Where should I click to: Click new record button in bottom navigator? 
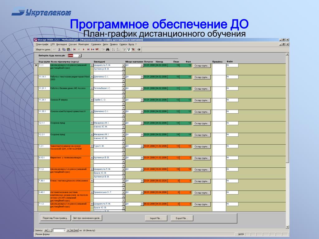[x=76, y=230]
